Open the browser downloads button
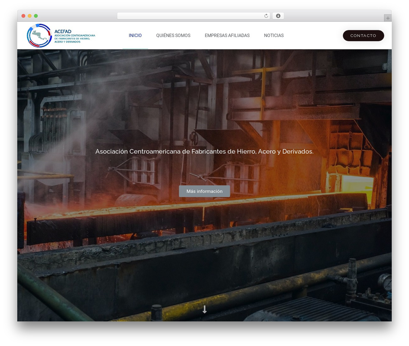 click(278, 16)
